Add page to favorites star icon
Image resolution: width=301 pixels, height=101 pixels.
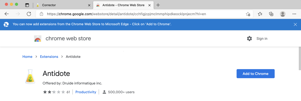click(248, 14)
